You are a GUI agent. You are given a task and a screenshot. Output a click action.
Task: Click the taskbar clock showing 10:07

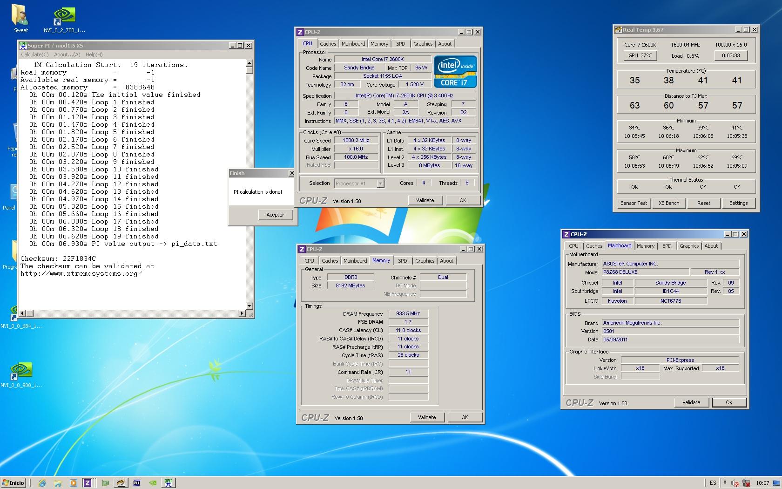762,483
